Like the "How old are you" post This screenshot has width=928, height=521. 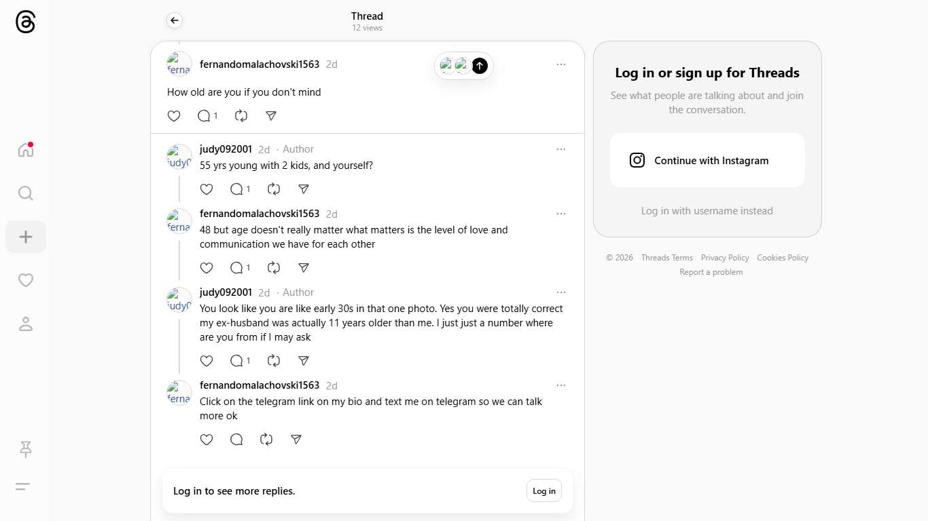174,116
